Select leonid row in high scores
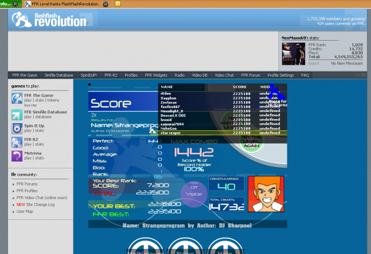This screenshot has height=254, width=371. coord(223,120)
